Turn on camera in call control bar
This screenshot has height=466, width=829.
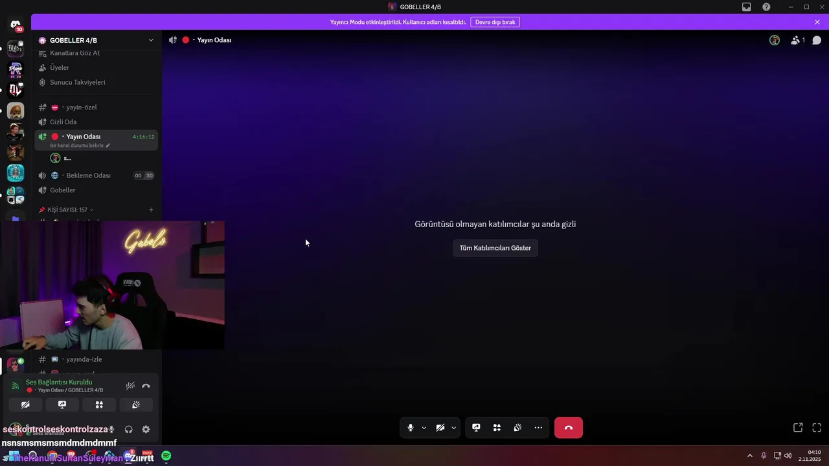[x=440, y=428]
